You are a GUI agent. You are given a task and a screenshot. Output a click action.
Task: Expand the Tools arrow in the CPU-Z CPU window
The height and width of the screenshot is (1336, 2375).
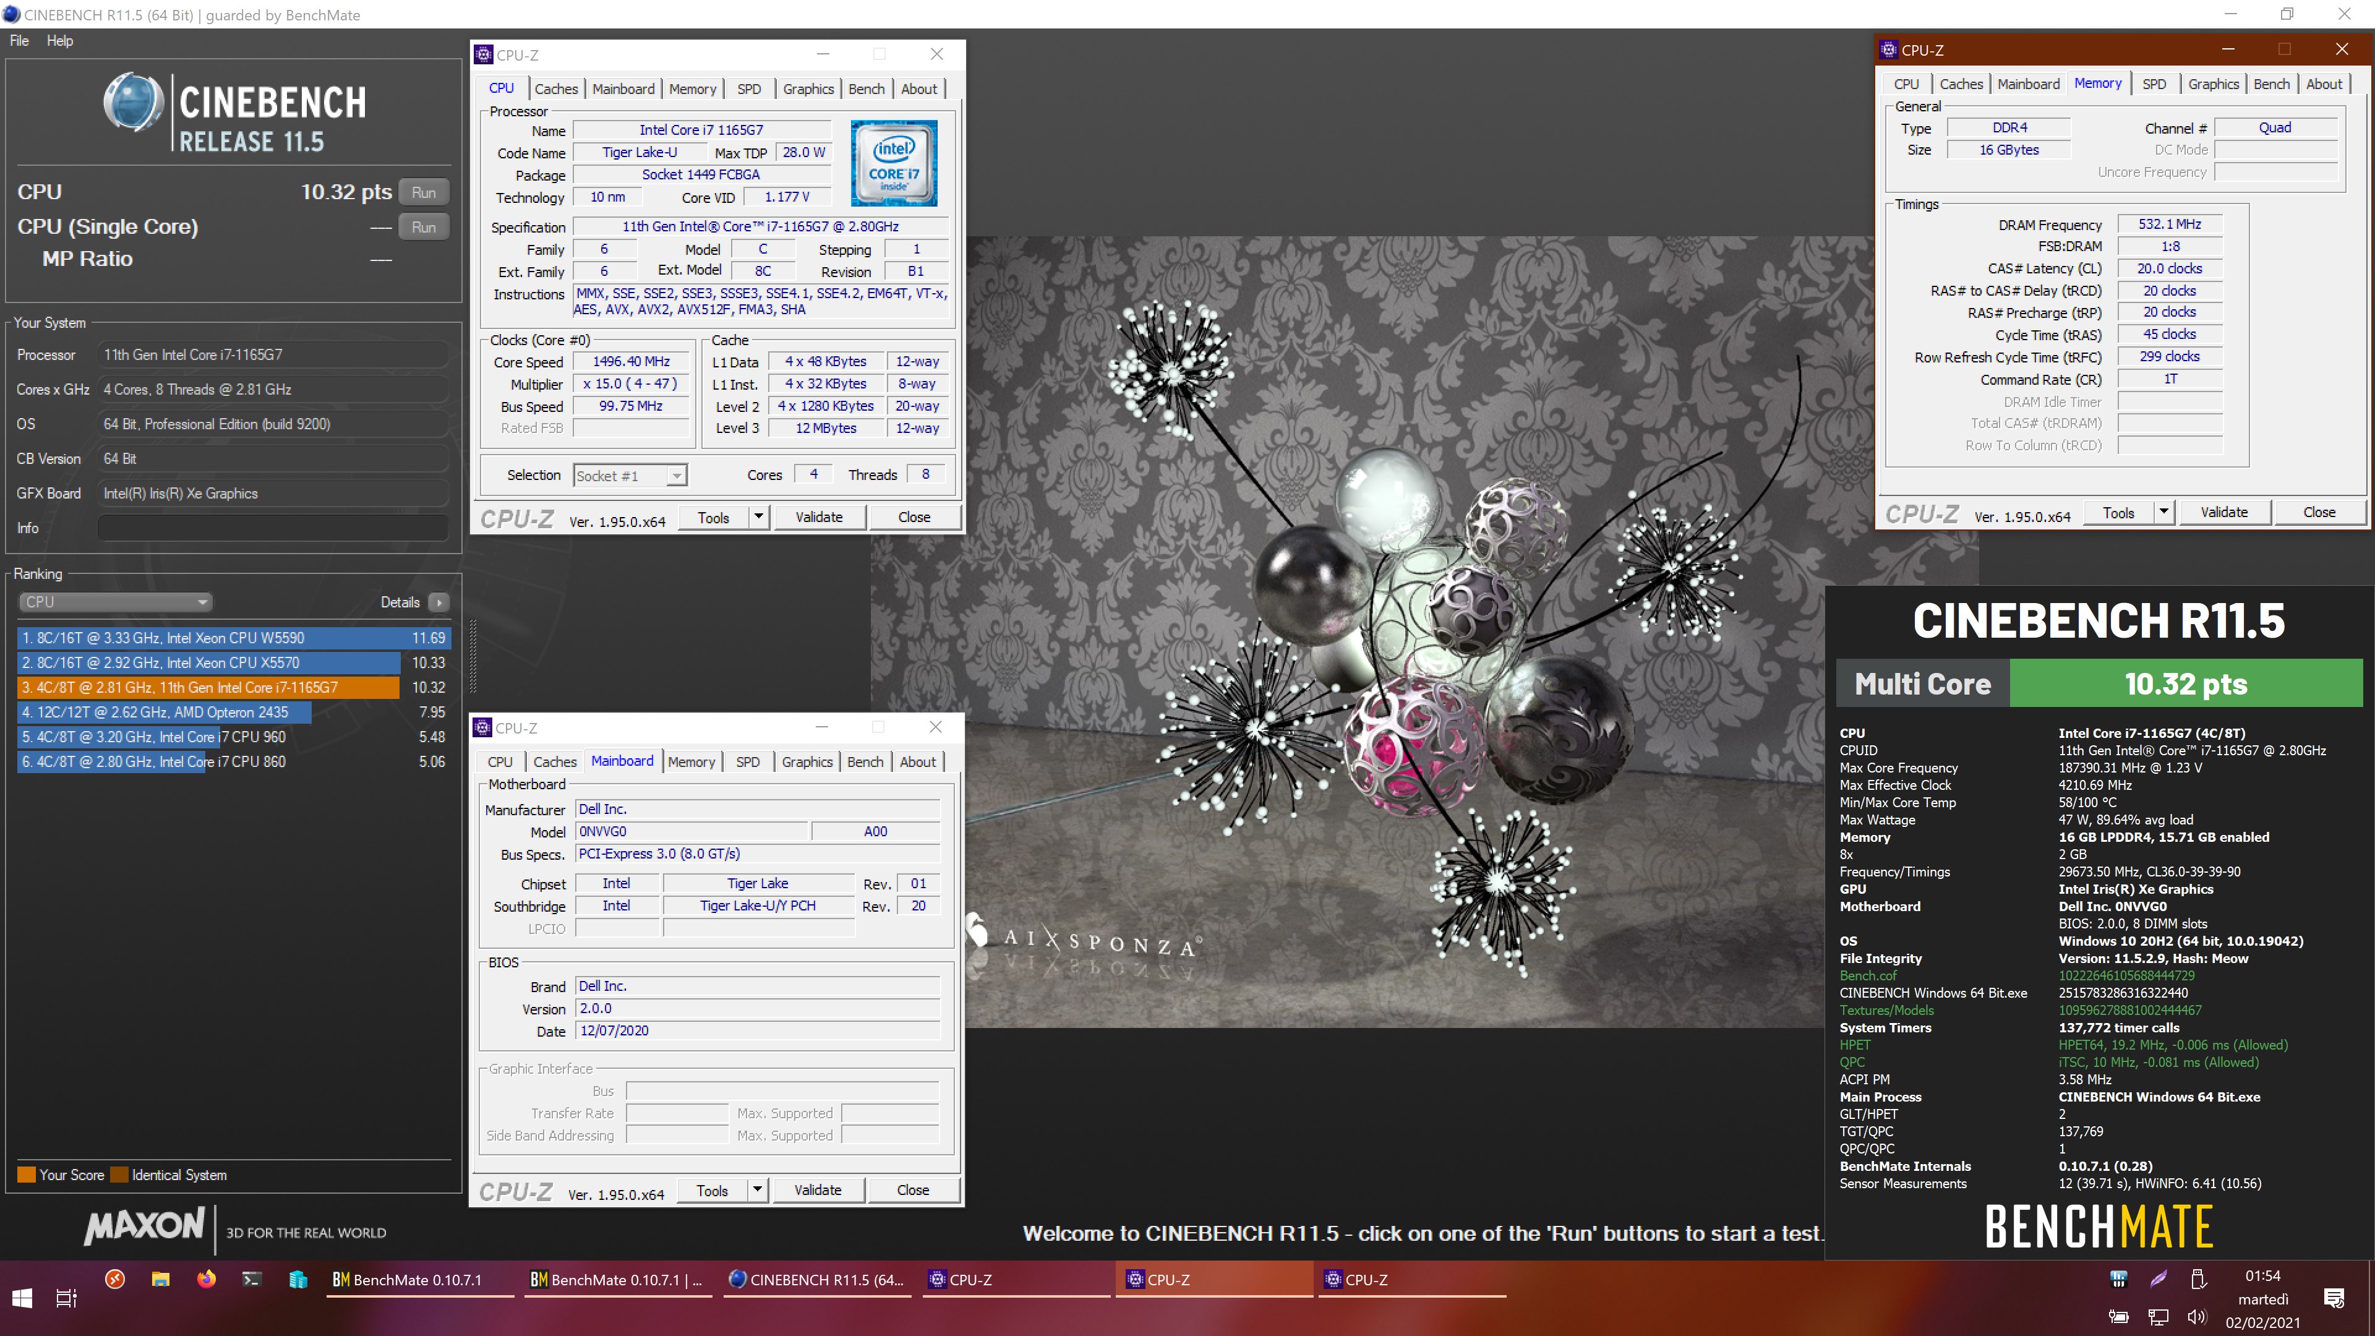758,516
